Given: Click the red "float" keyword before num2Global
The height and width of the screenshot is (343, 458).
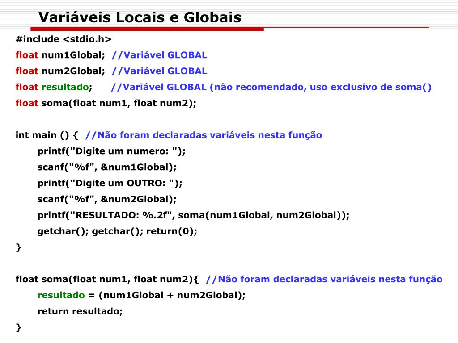Looking at the screenshot, I should click(x=27, y=71).
